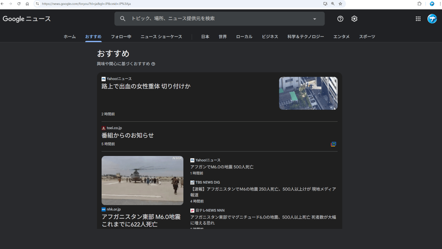442x249 pixels.
Task: Click the toei.co.jp source favicon
Action: click(104, 128)
